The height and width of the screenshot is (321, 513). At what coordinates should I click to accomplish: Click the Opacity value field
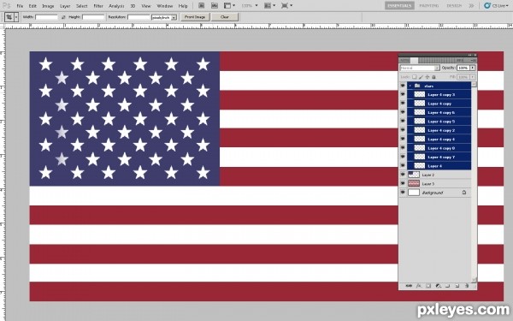pyautogui.click(x=463, y=68)
